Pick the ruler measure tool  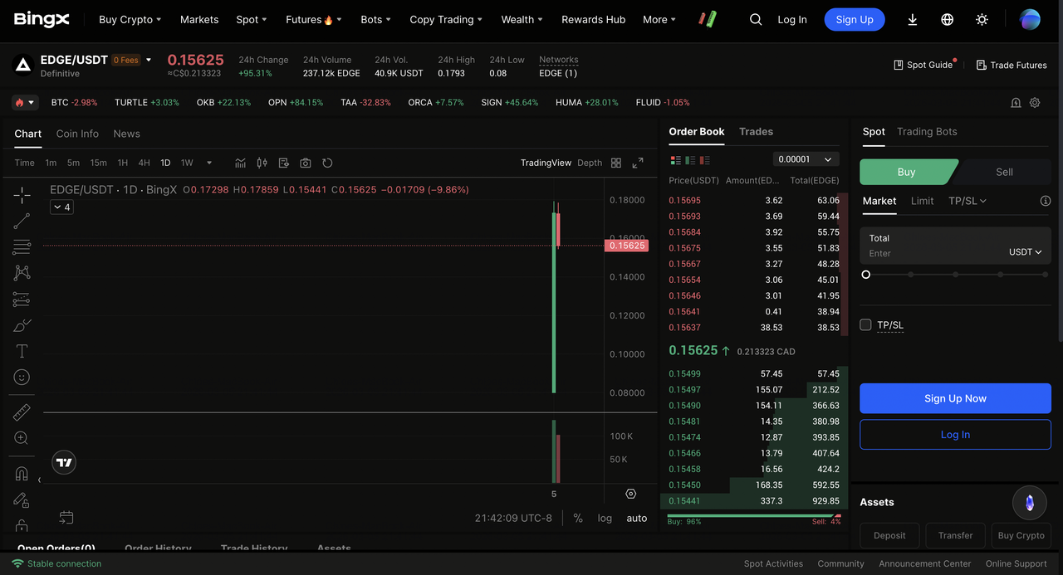(22, 412)
